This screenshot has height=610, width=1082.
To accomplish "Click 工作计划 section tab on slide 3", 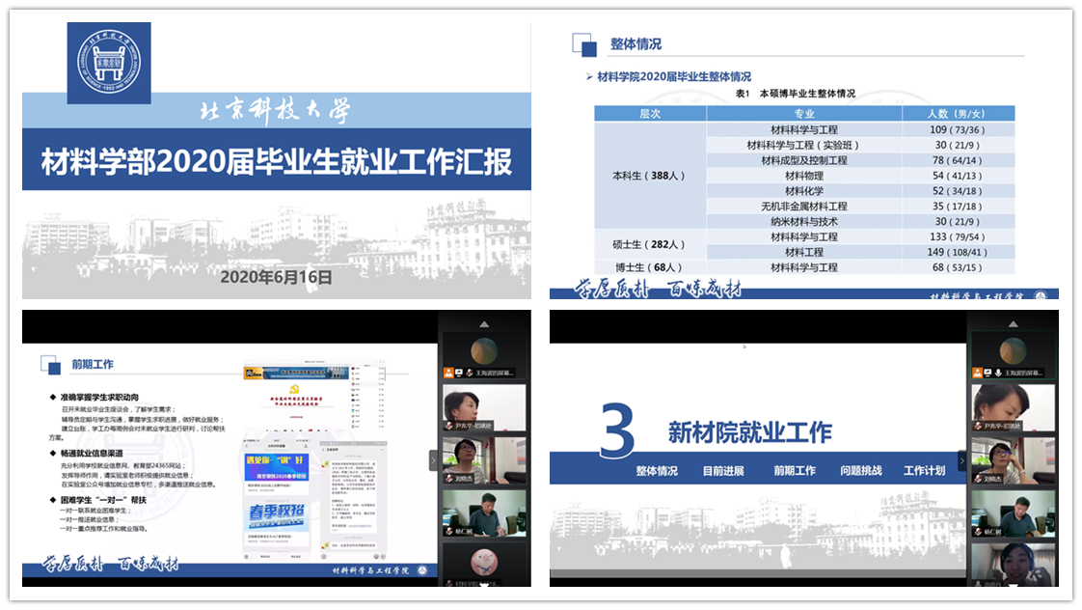I will coord(925,471).
